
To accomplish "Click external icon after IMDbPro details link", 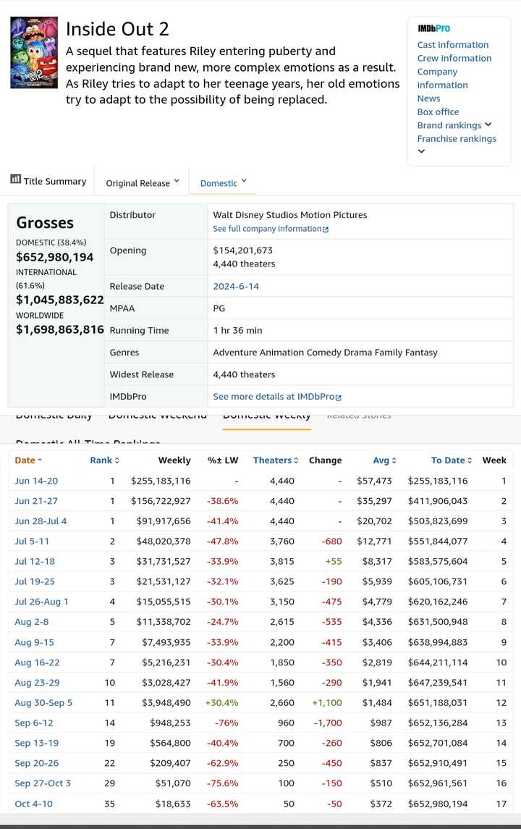I will click(339, 397).
